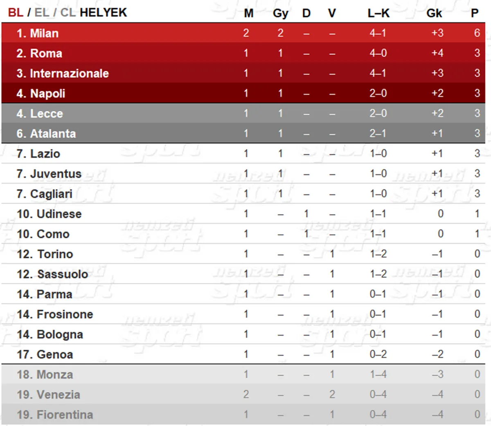Image resolution: width=491 pixels, height=426 pixels.
Task: Select the Venezia team name
Action: pyautogui.click(x=59, y=395)
